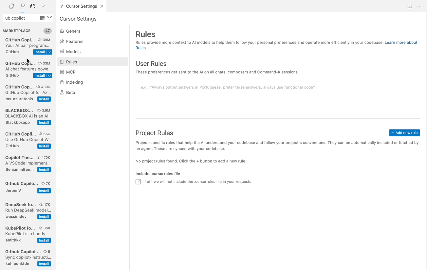Open the editor more actions ellipsis

coord(418,6)
